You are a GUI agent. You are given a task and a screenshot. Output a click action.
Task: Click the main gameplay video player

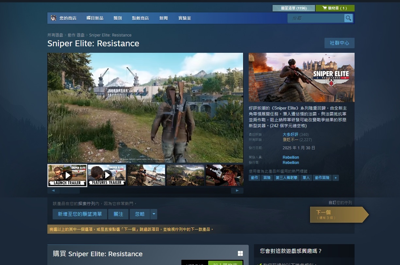(x=145, y=108)
